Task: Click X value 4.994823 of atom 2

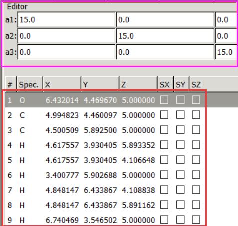Action: 62,115
